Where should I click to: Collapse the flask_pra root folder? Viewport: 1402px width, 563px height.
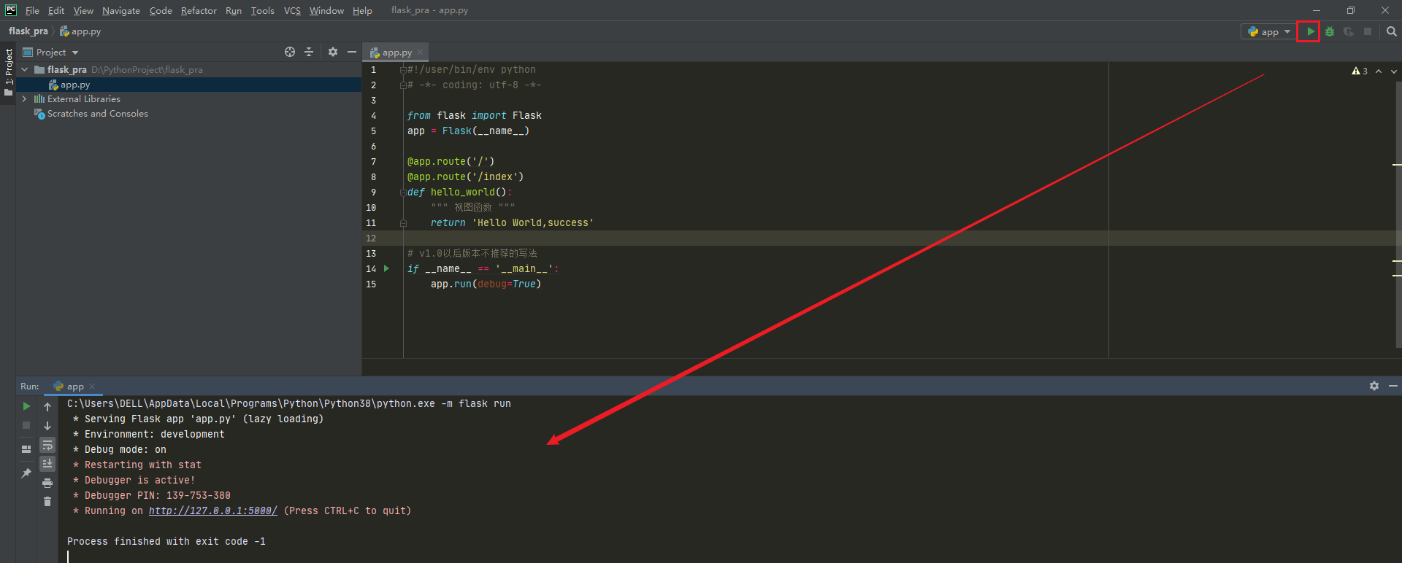(x=25, y=69)
